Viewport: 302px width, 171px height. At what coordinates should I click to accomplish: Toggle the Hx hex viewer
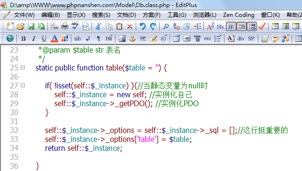click(221, 26)
